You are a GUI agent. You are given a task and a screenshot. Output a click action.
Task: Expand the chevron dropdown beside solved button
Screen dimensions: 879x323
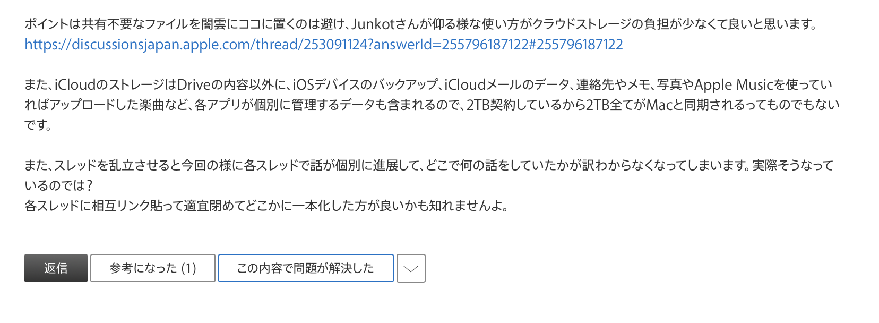pos(411,268)
